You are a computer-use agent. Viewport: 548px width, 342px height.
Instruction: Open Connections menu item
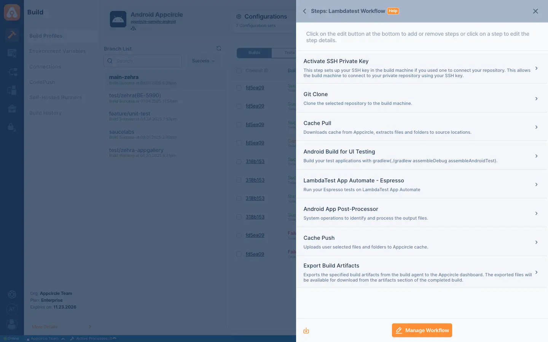[x=45, y=66]
